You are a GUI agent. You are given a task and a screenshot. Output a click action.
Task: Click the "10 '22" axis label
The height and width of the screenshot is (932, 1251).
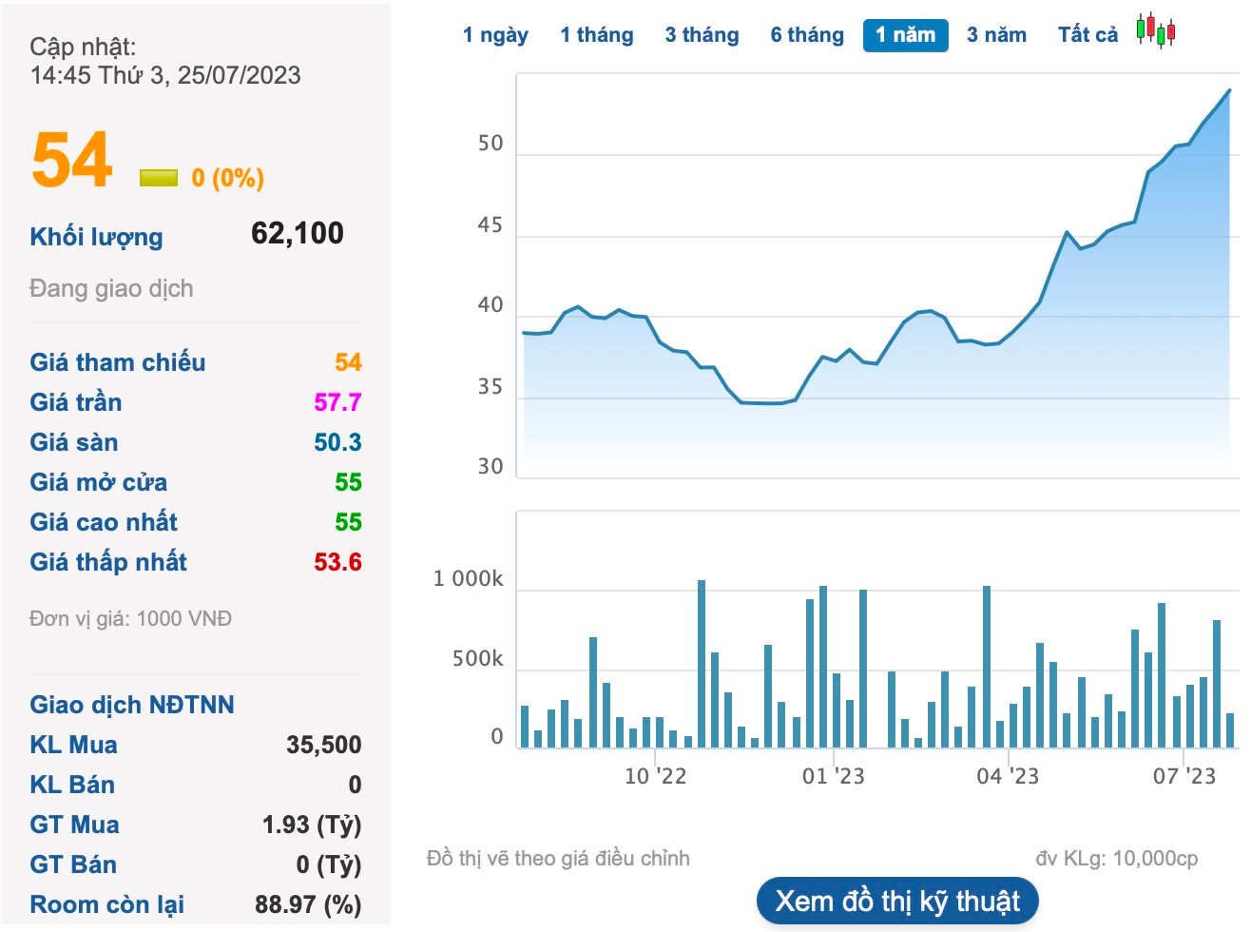655,777
